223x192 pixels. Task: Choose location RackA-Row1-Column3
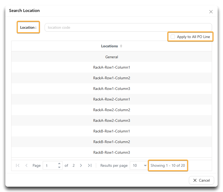click(x=112, y=89)
